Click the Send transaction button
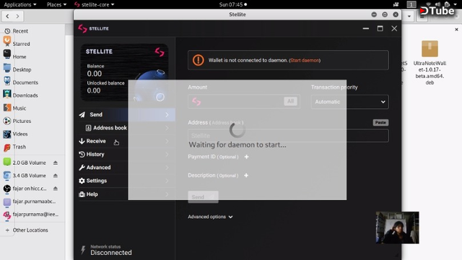The height and width of the screenshot is (260, 462). (x=203, y=197)
